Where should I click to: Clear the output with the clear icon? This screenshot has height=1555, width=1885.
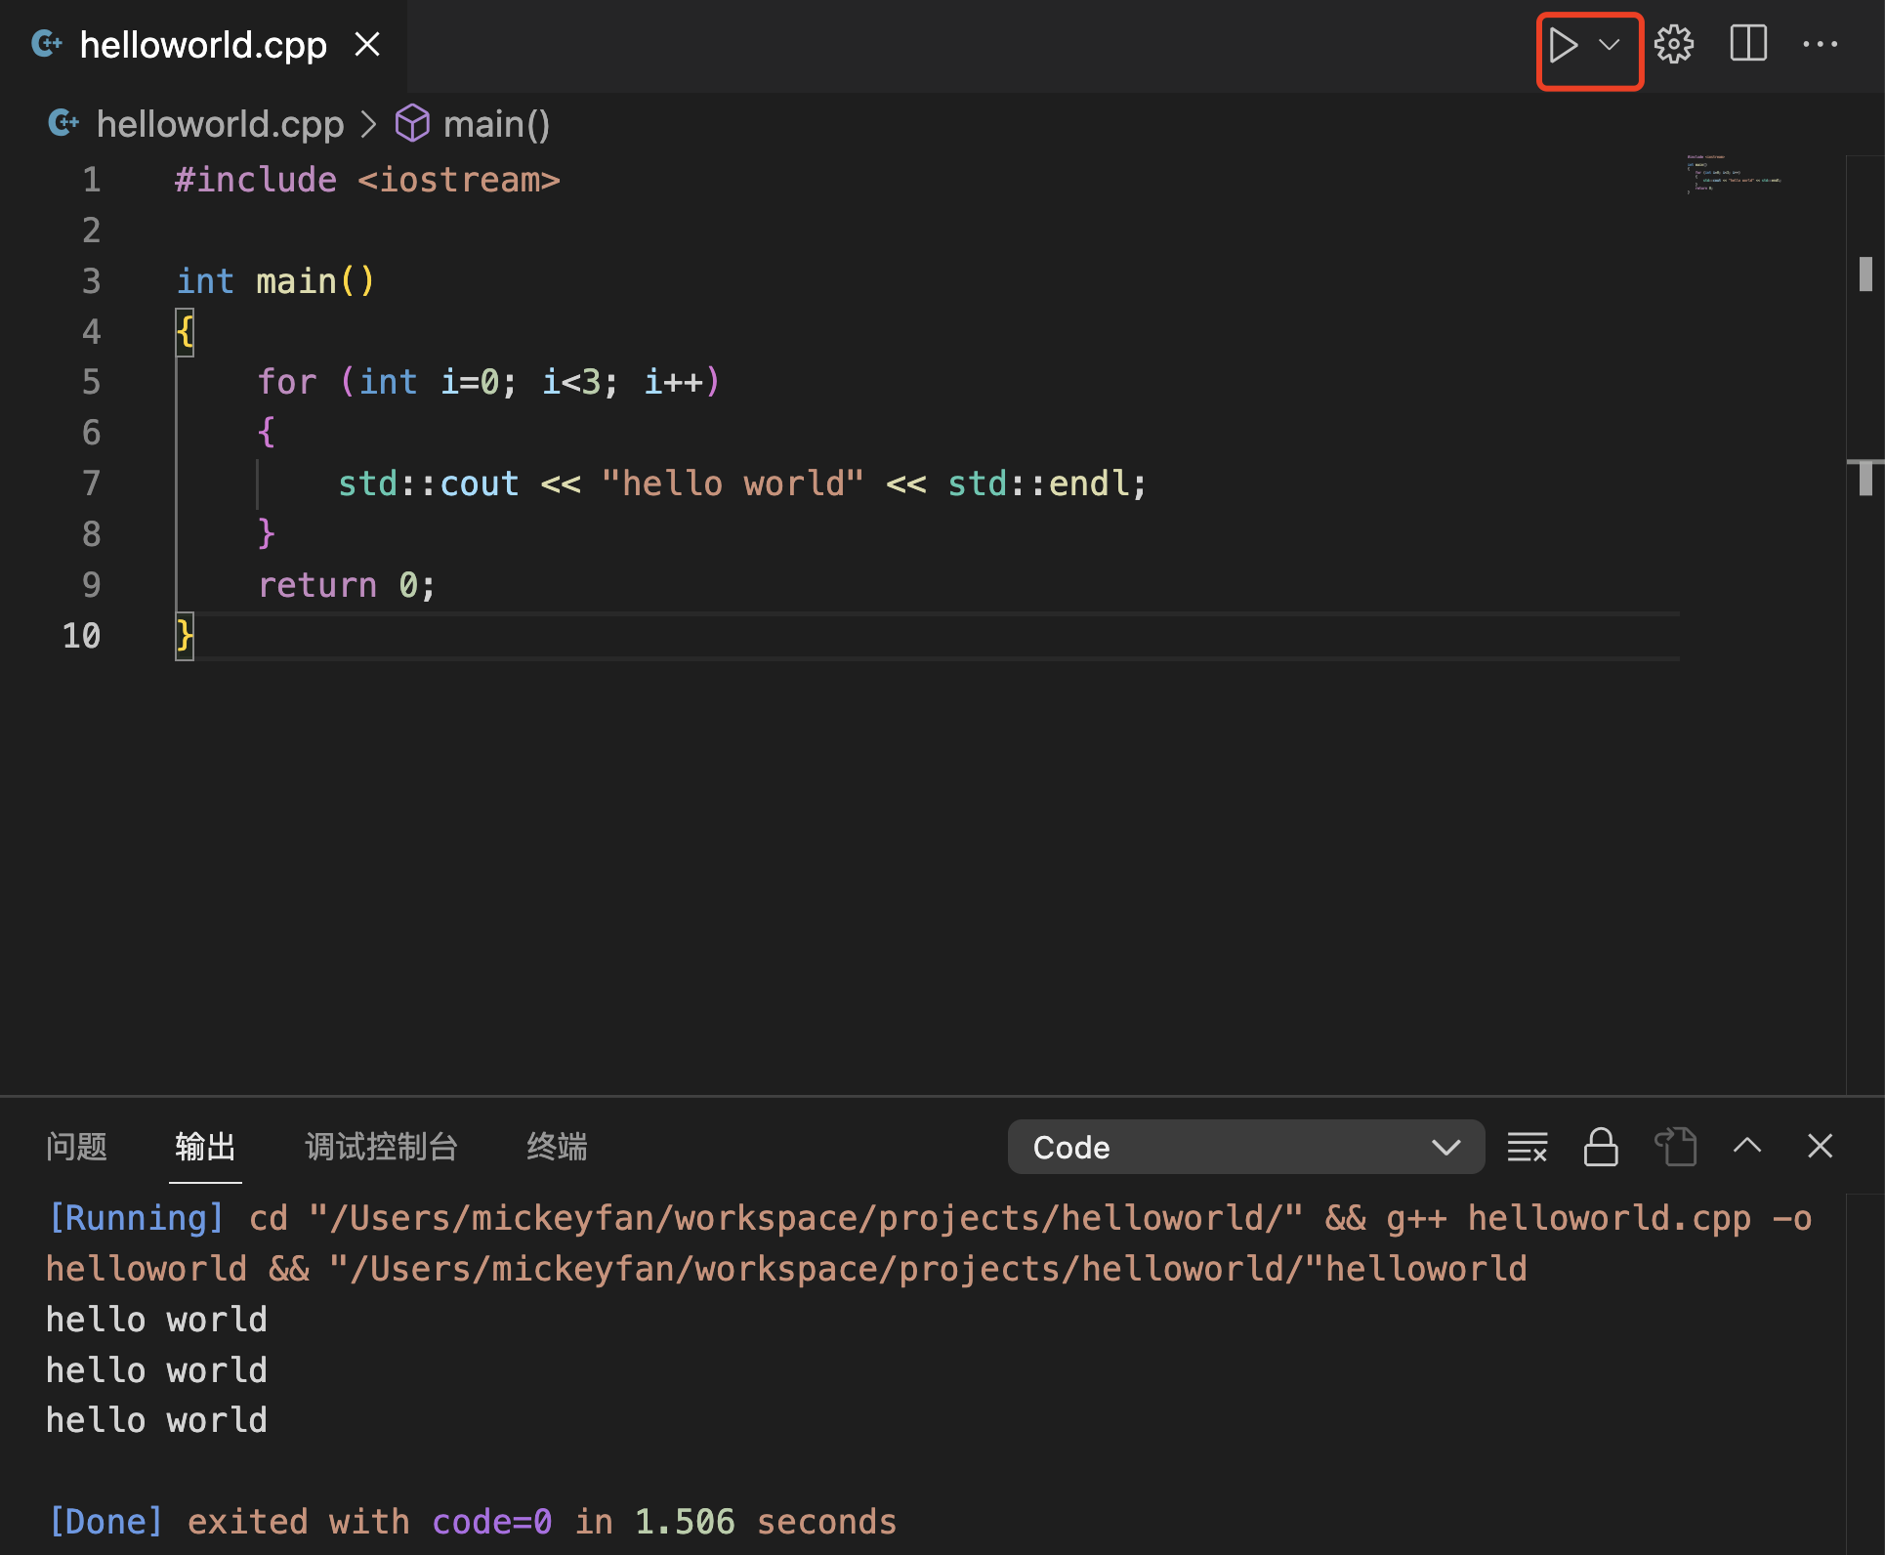tap(1528, 1147)
